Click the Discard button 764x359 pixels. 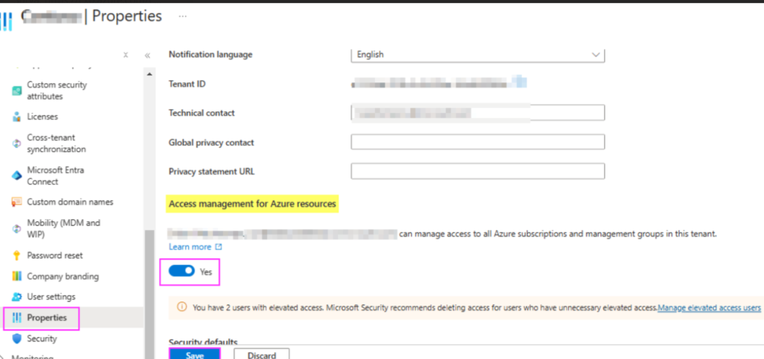pos(261,355)
